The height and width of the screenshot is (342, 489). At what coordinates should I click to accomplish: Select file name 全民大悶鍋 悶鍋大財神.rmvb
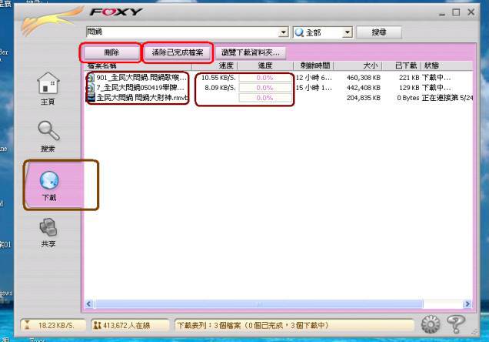142,98
